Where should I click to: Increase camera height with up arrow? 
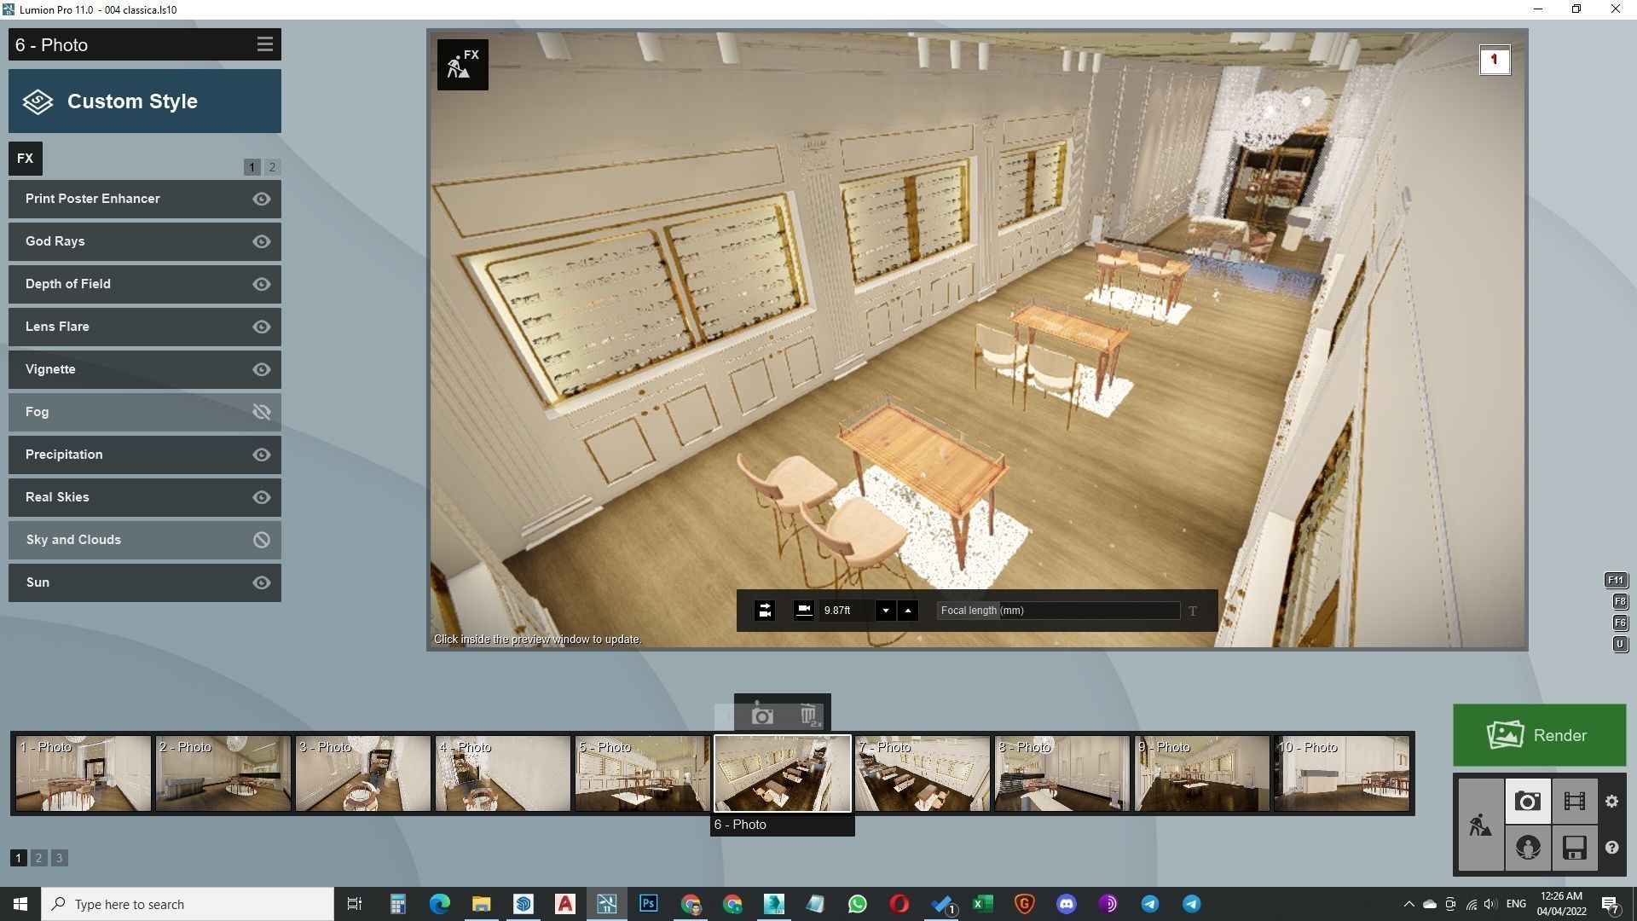[x=908, y=611]
